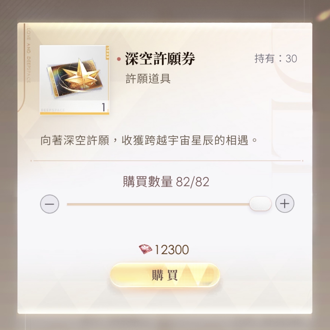Click the vertical LOVE AND DEEPSPACE text
330x330 pixels.
[29, 55]
